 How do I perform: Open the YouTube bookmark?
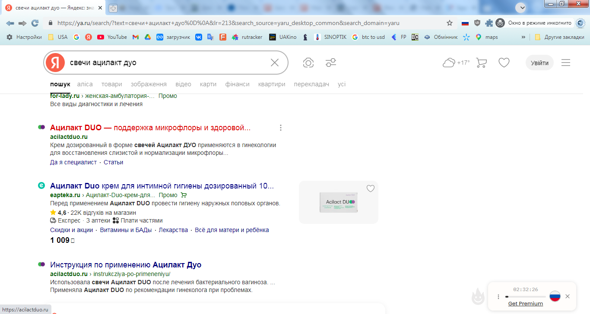point(112,37)
